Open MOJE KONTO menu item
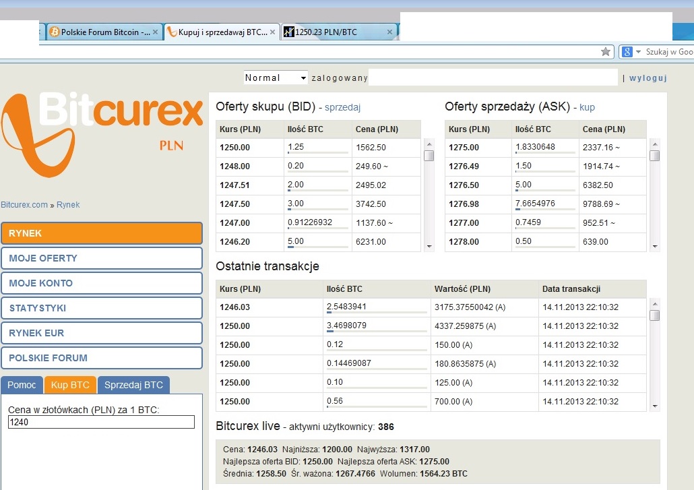The height and width of the screenshot is (490, 694). tap(102, 283)
